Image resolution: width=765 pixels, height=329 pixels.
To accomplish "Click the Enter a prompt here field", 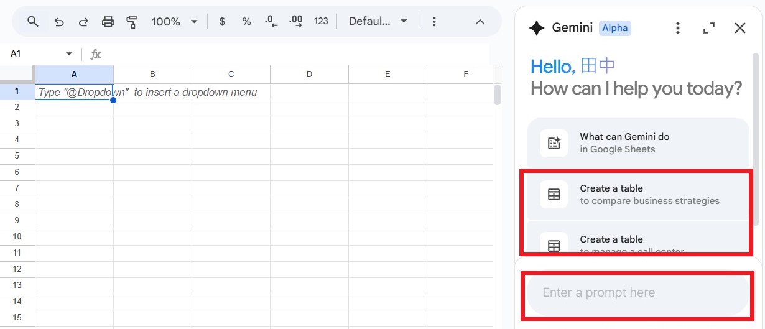I will pos(637,293).
